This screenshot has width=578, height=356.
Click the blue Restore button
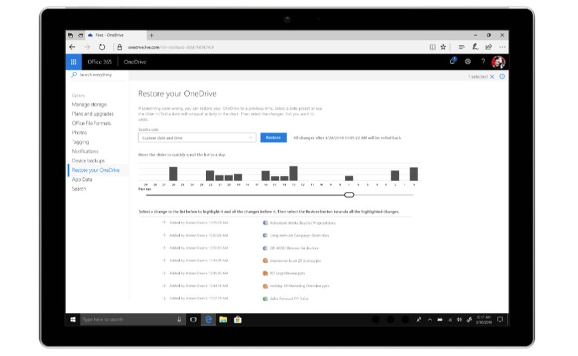pyautogui.click(x=273, y=138)
